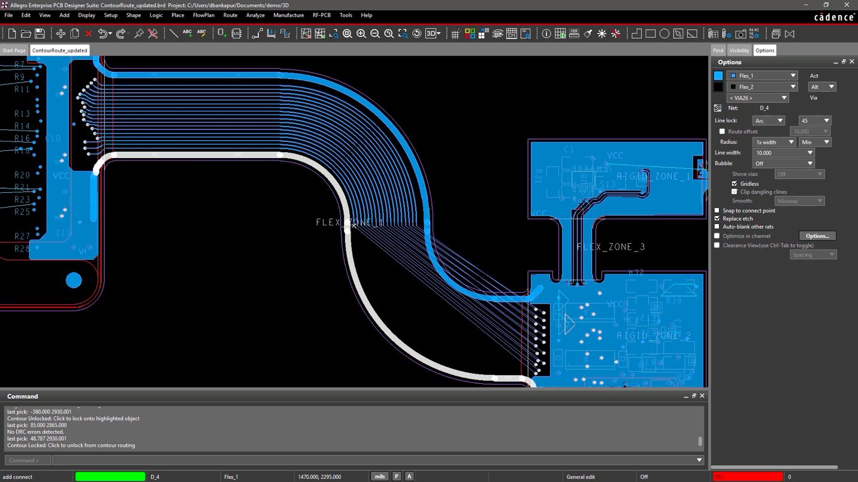Screen dimensions: 858x482
Task: Open the Bubble dropdown in Options
Action: [x=784, y=163]
